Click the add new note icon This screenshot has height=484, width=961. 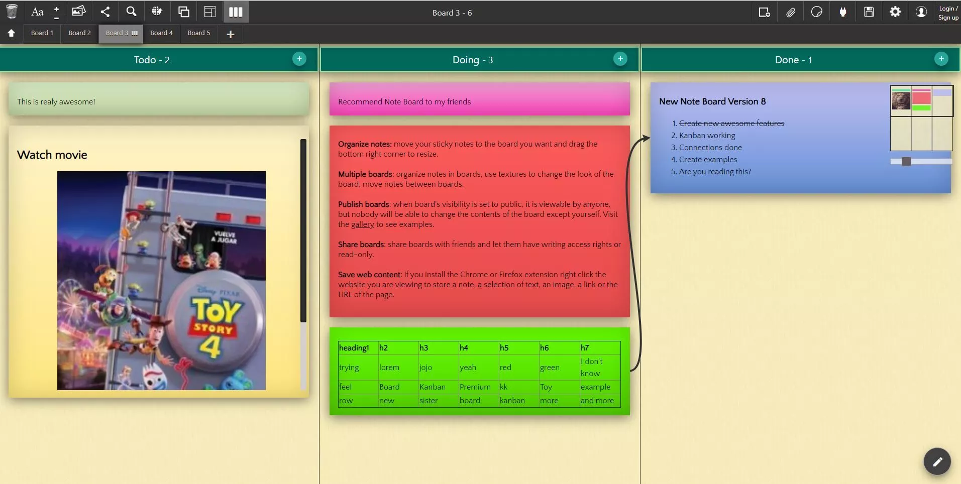[x=764, y=12]
